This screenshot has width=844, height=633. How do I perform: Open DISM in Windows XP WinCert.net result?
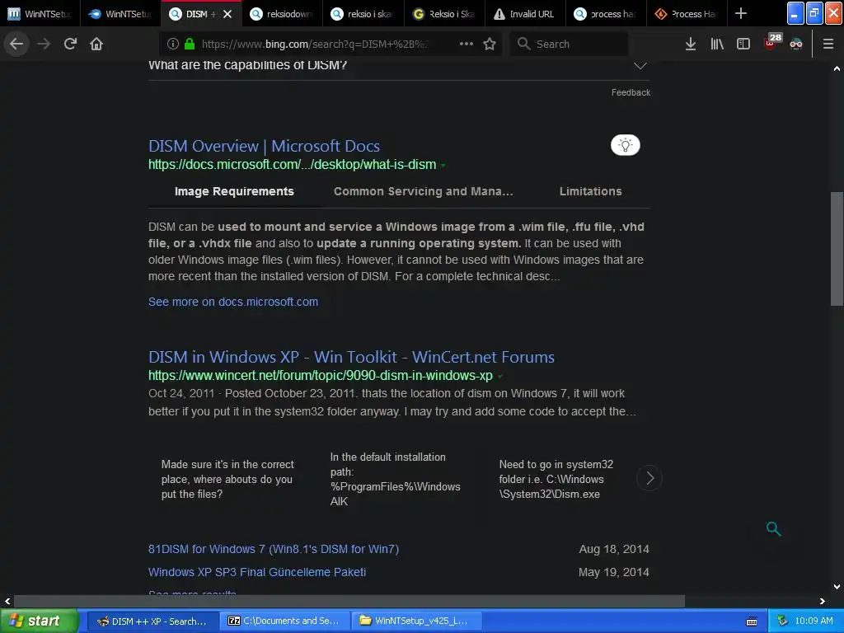(351, 357)
